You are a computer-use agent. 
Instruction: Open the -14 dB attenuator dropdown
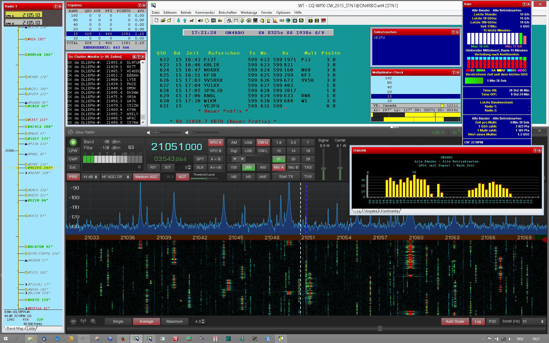pyautogui.click(x=90, y=177)
